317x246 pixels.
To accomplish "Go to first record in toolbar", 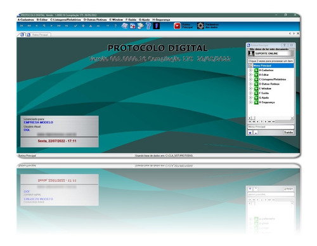I will pos(22,26).
